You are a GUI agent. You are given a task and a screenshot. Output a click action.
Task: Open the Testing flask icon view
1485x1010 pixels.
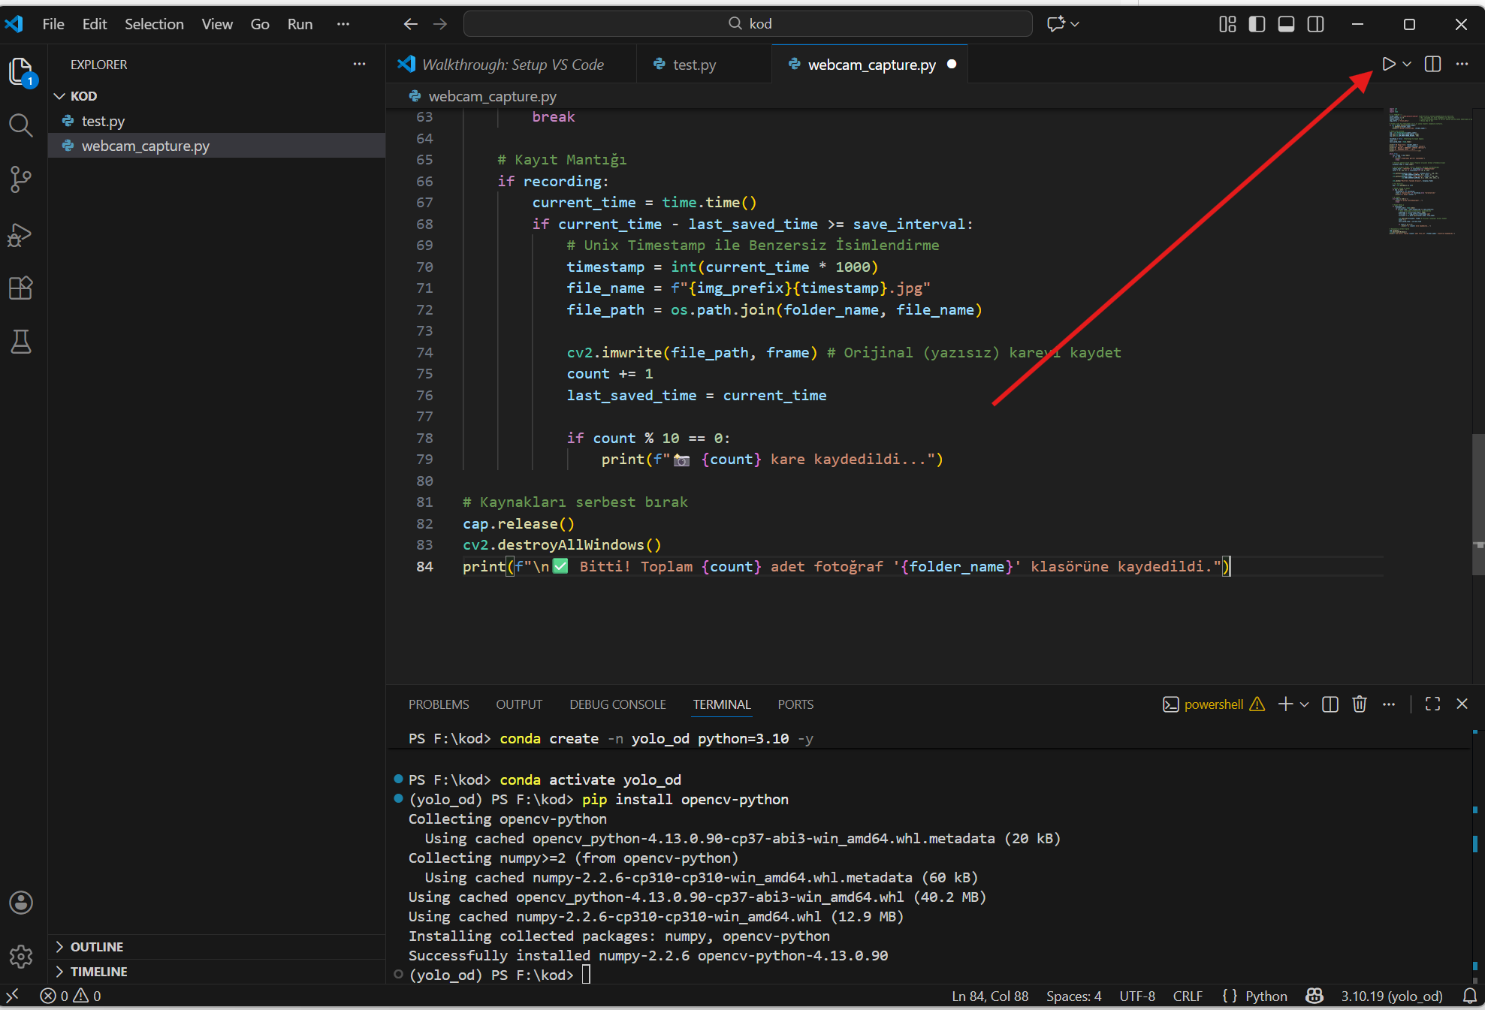[20, 342]
